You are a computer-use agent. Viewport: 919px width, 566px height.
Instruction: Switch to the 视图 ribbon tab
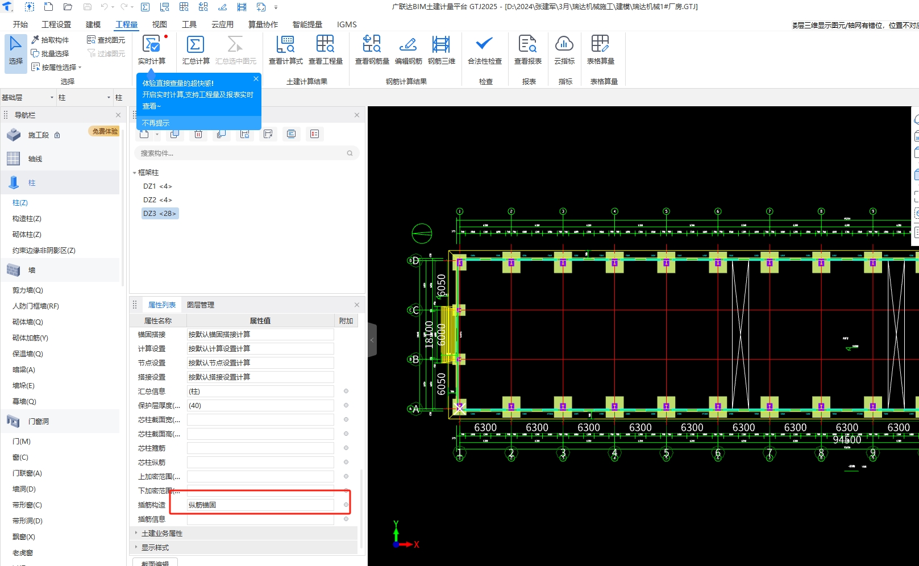click(160, 24)
